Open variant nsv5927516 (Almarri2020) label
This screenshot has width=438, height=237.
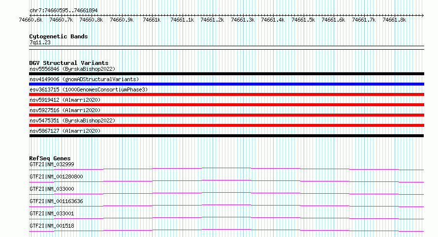(65, 110)
